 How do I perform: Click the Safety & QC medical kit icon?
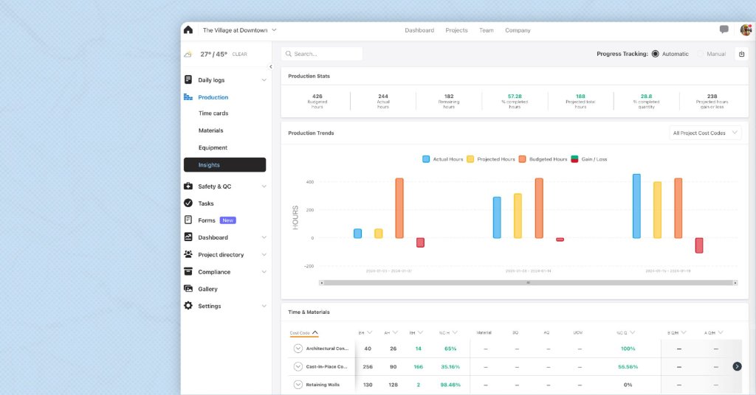[x=188, y=186]
